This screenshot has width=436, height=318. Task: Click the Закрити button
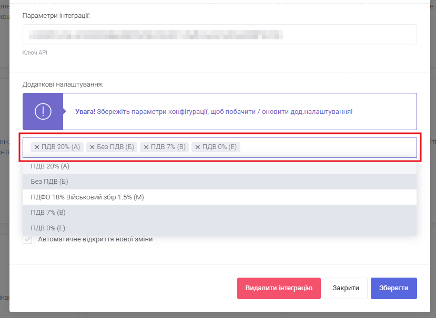(x=346, y=288)
